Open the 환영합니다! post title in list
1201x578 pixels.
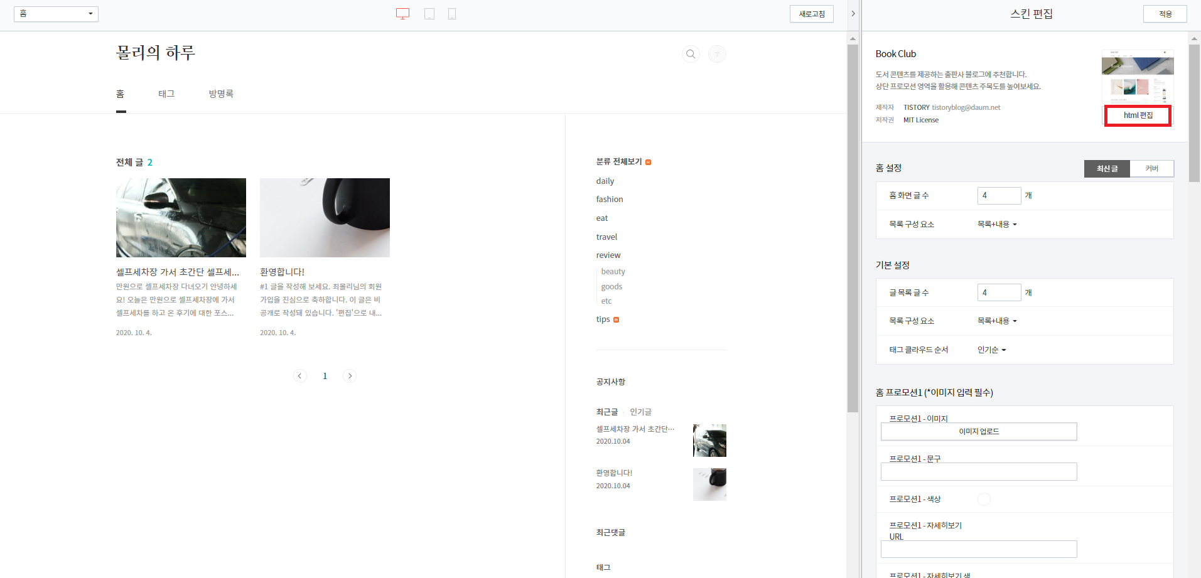click(282, 272)
